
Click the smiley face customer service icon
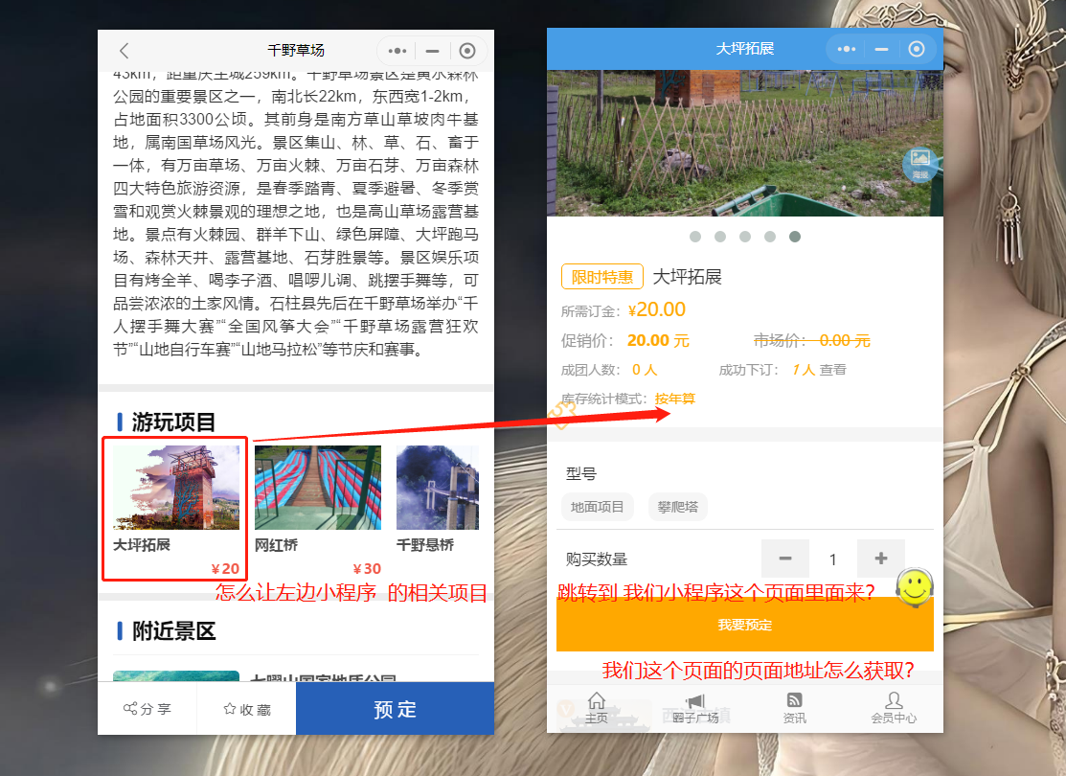915,586
